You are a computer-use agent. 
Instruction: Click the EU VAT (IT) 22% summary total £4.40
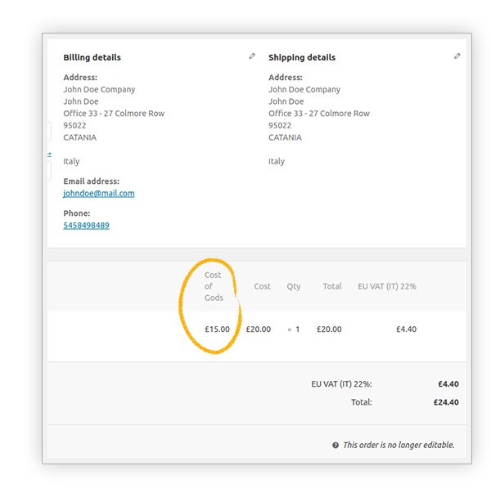click(x=448, y=384)
